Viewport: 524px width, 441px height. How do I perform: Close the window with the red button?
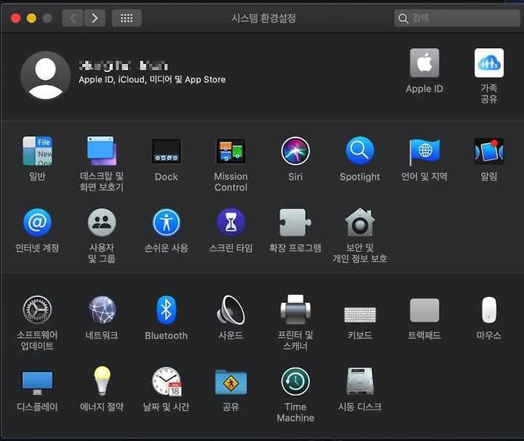pos(16,18)
